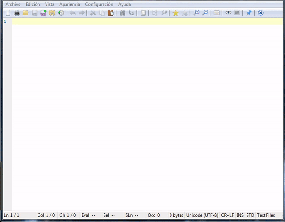Paste from clipboard icon

click(111, 13)
